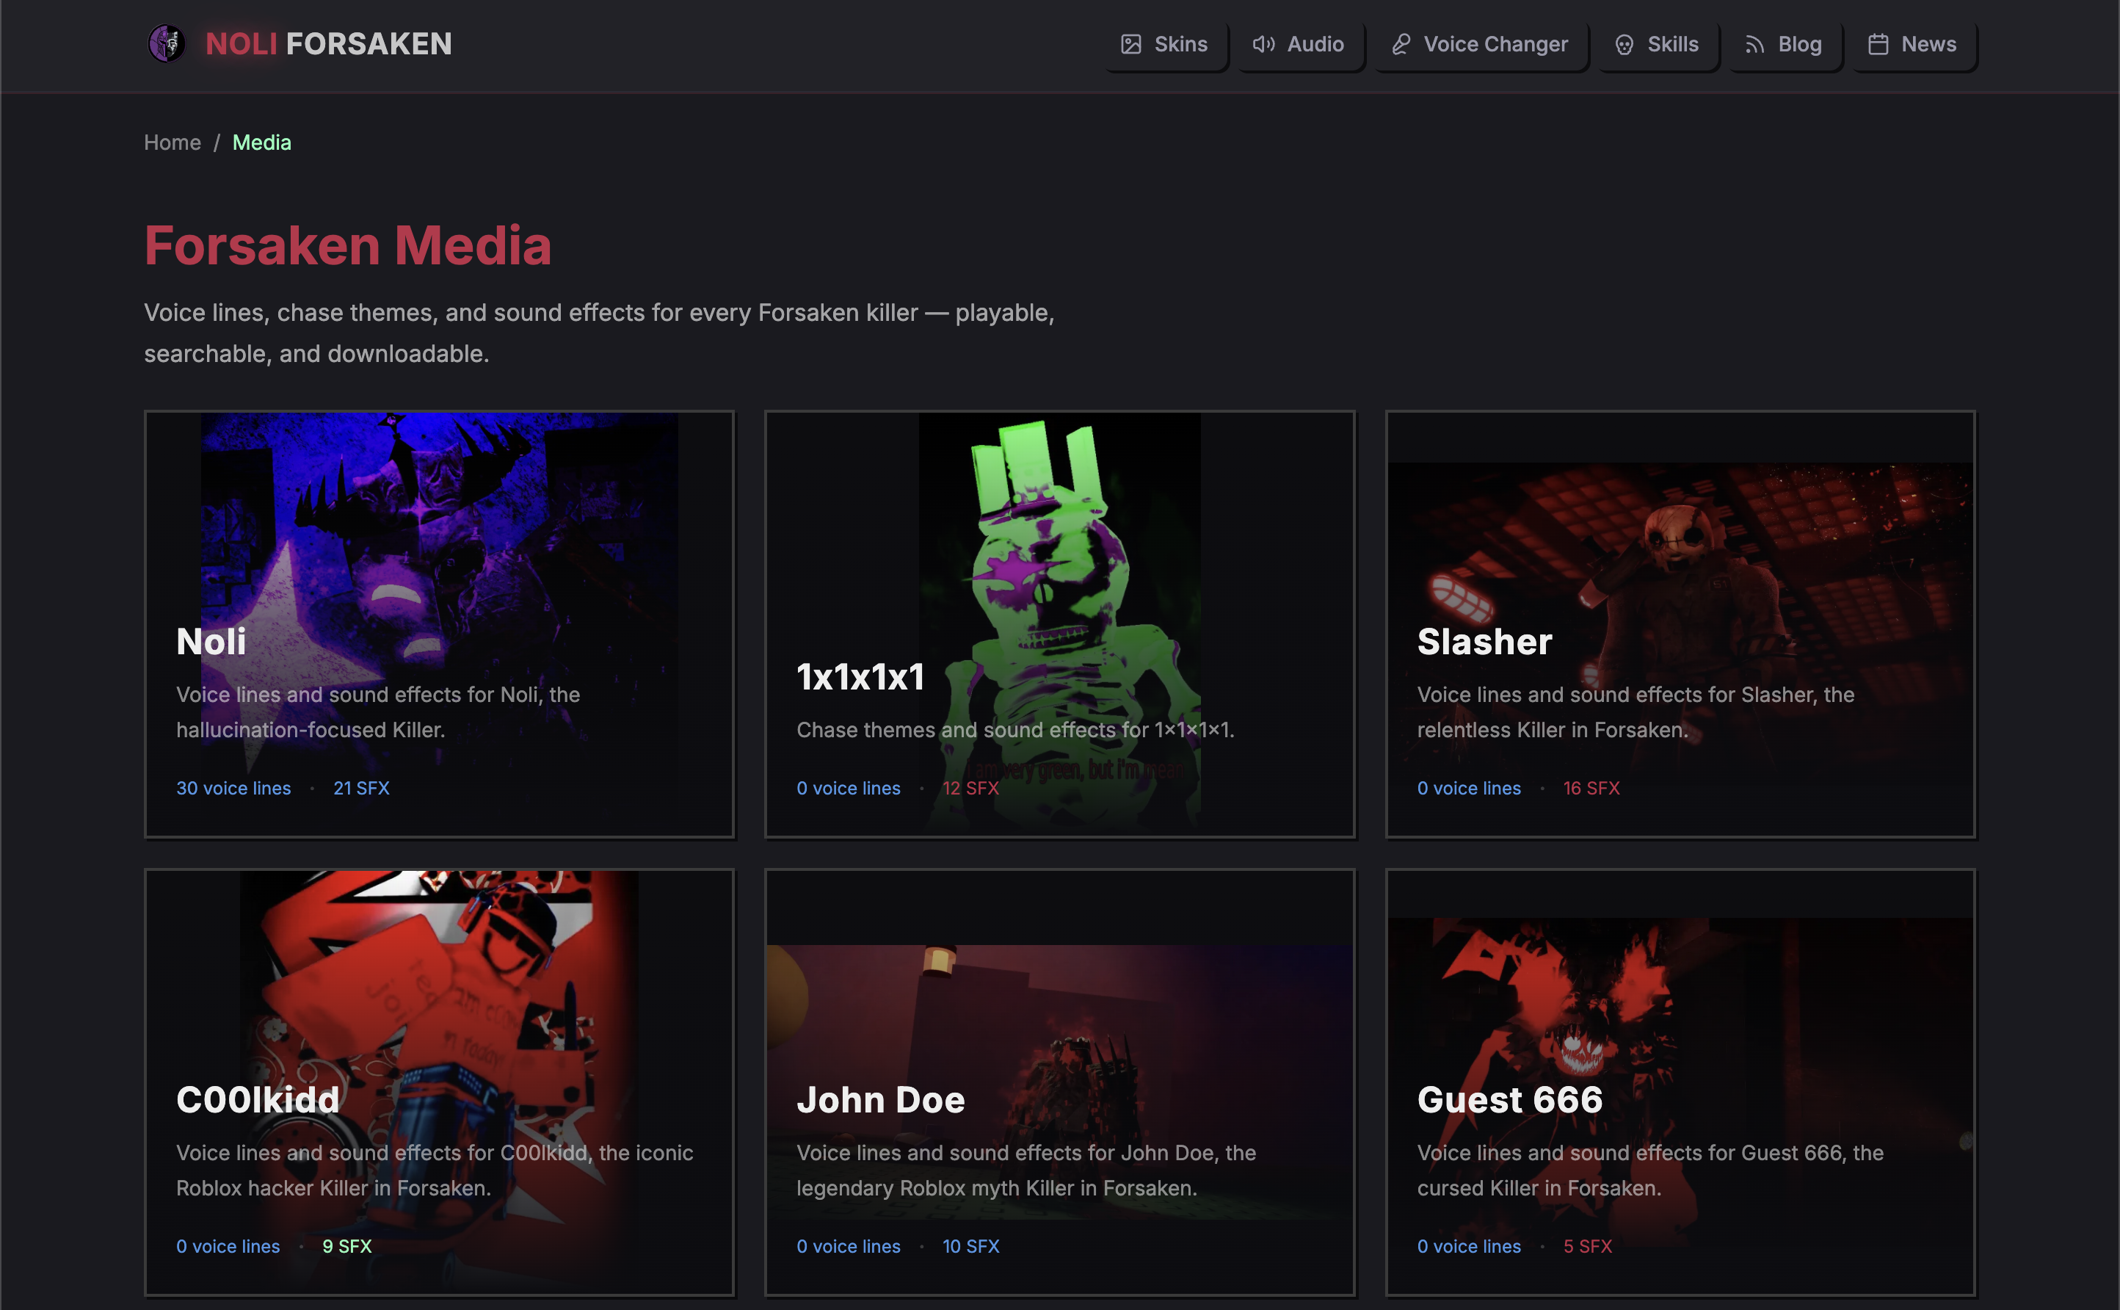Viewport: 2120px width, 1310px height.
Task: Click the NOLI FORSAKEN site title
Action: point(328,43)
